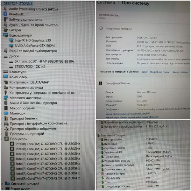Screen dimensions: 191x191
Task: Expand the Системні пристрої node
Action: [x=2, y=184]
